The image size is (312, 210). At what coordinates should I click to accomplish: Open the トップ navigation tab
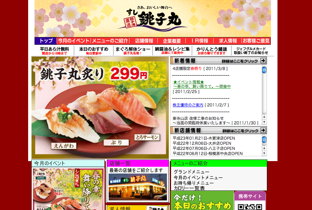point(46,41)
